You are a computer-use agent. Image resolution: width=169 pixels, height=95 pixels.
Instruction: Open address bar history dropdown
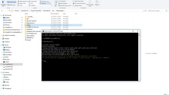[144, 11]
